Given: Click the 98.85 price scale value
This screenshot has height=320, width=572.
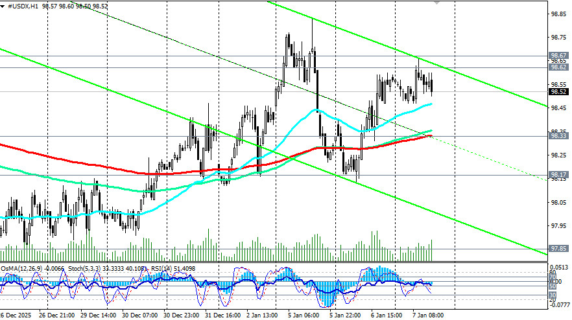Looking at the screenshot, I should (x=558, y=13).
